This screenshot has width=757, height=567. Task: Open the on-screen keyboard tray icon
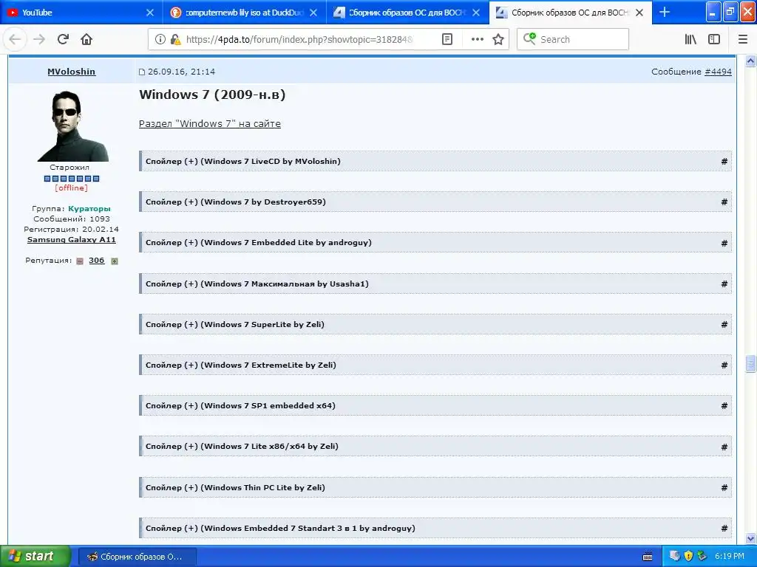(x=648, y=557)
